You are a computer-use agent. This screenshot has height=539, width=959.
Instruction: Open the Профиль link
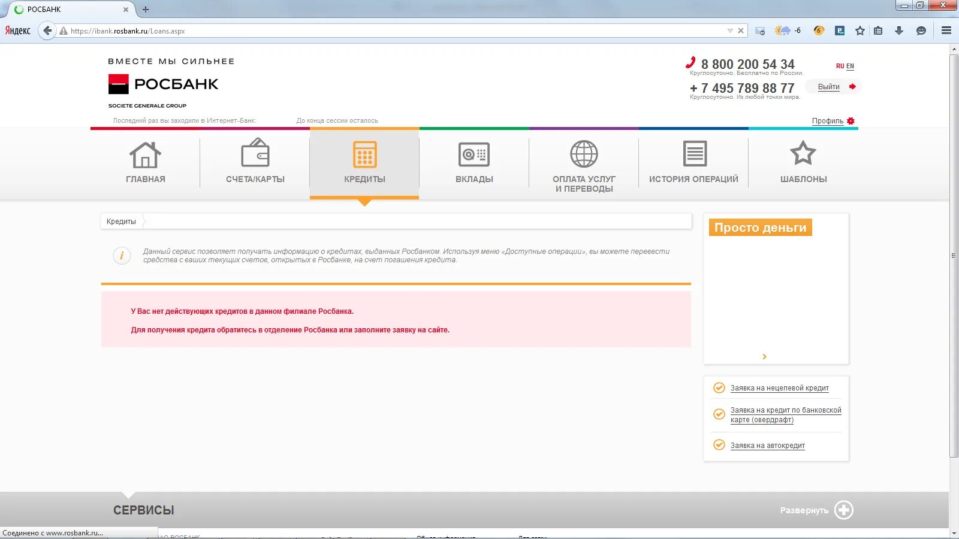pos(828,121)
